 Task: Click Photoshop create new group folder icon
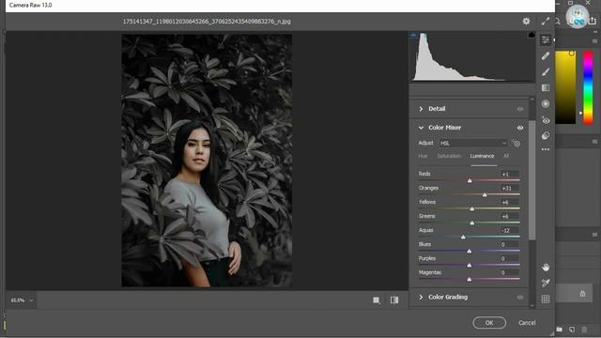pyautogui.click(x=560, y=330)
